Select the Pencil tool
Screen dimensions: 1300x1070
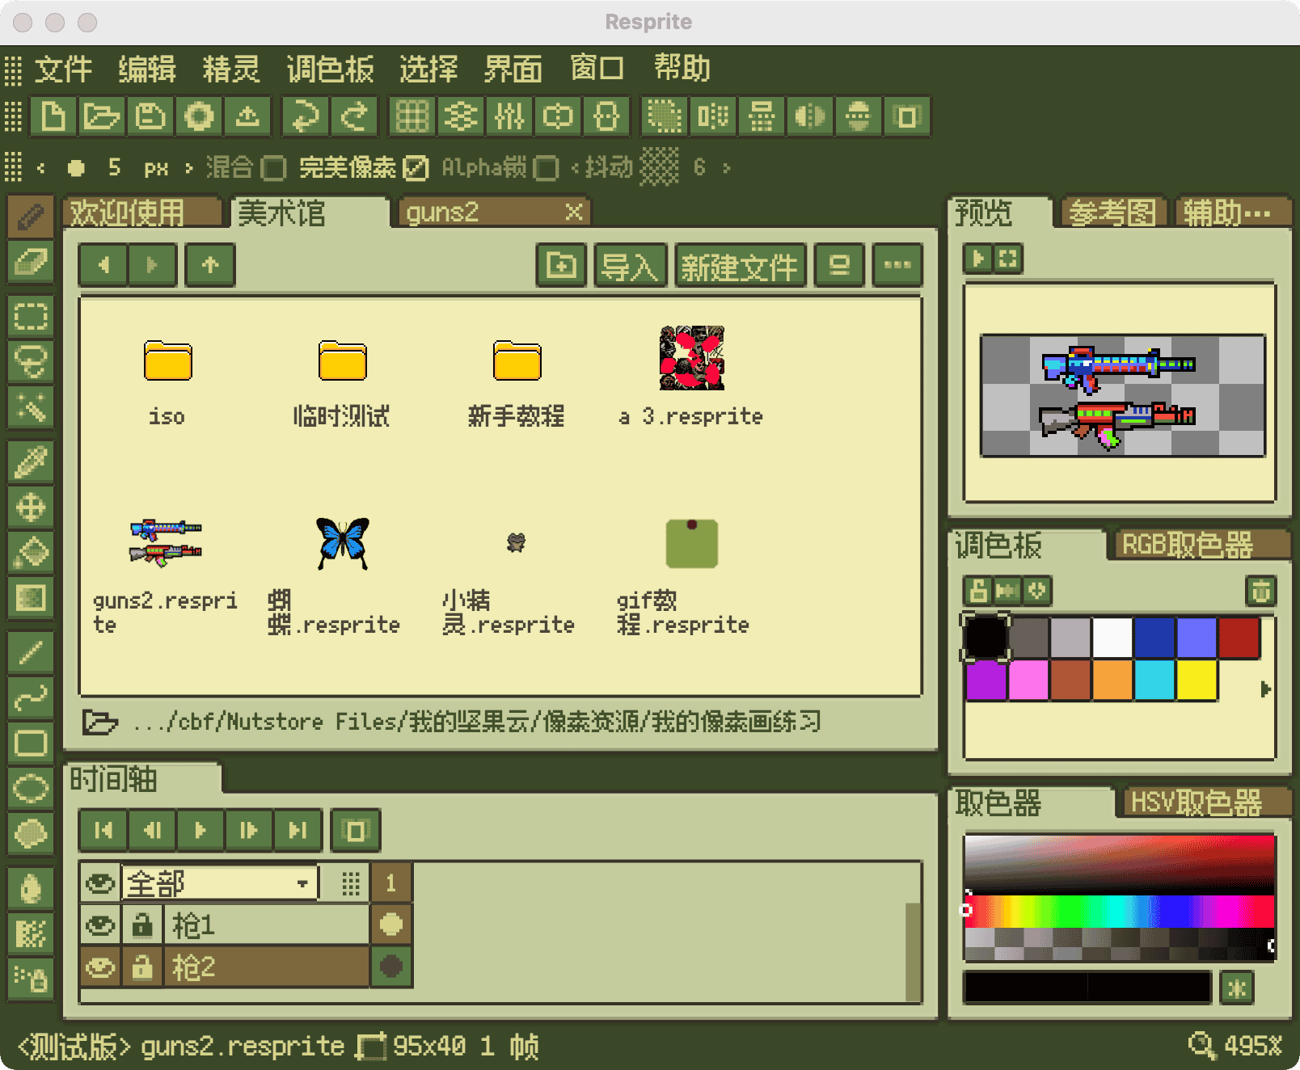31,214
